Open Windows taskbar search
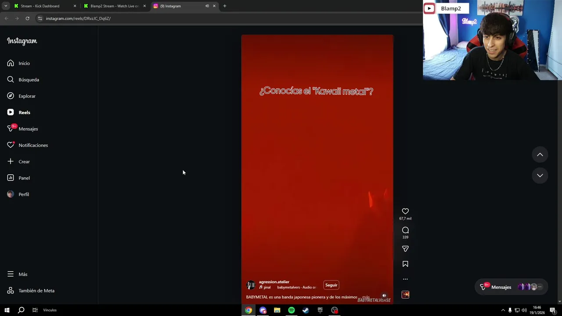The height and width of the screenshot is (316, 562). click(x=21, y=310)
